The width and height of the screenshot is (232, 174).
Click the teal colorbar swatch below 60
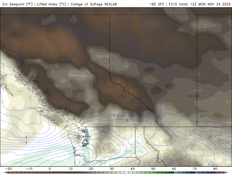176,173
